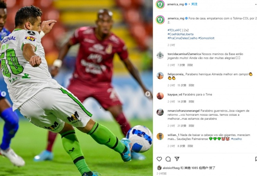Open kayque_vd commenter avatar

[160, 96]
